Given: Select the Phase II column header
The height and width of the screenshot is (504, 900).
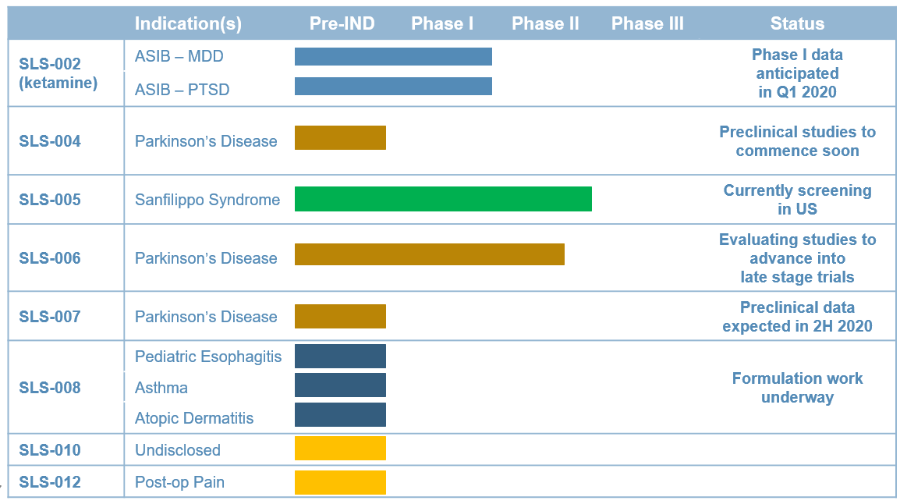Looking at the screenshot, I should point(545,23).
